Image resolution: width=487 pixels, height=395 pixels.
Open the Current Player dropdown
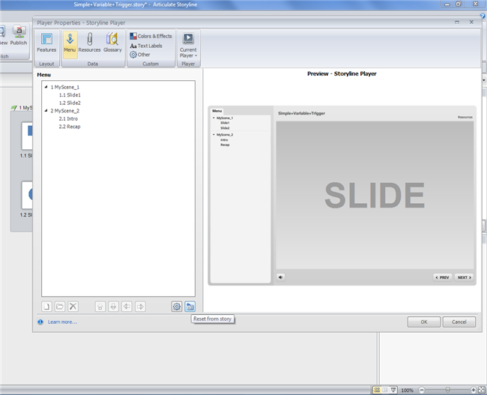pos(188,46)
